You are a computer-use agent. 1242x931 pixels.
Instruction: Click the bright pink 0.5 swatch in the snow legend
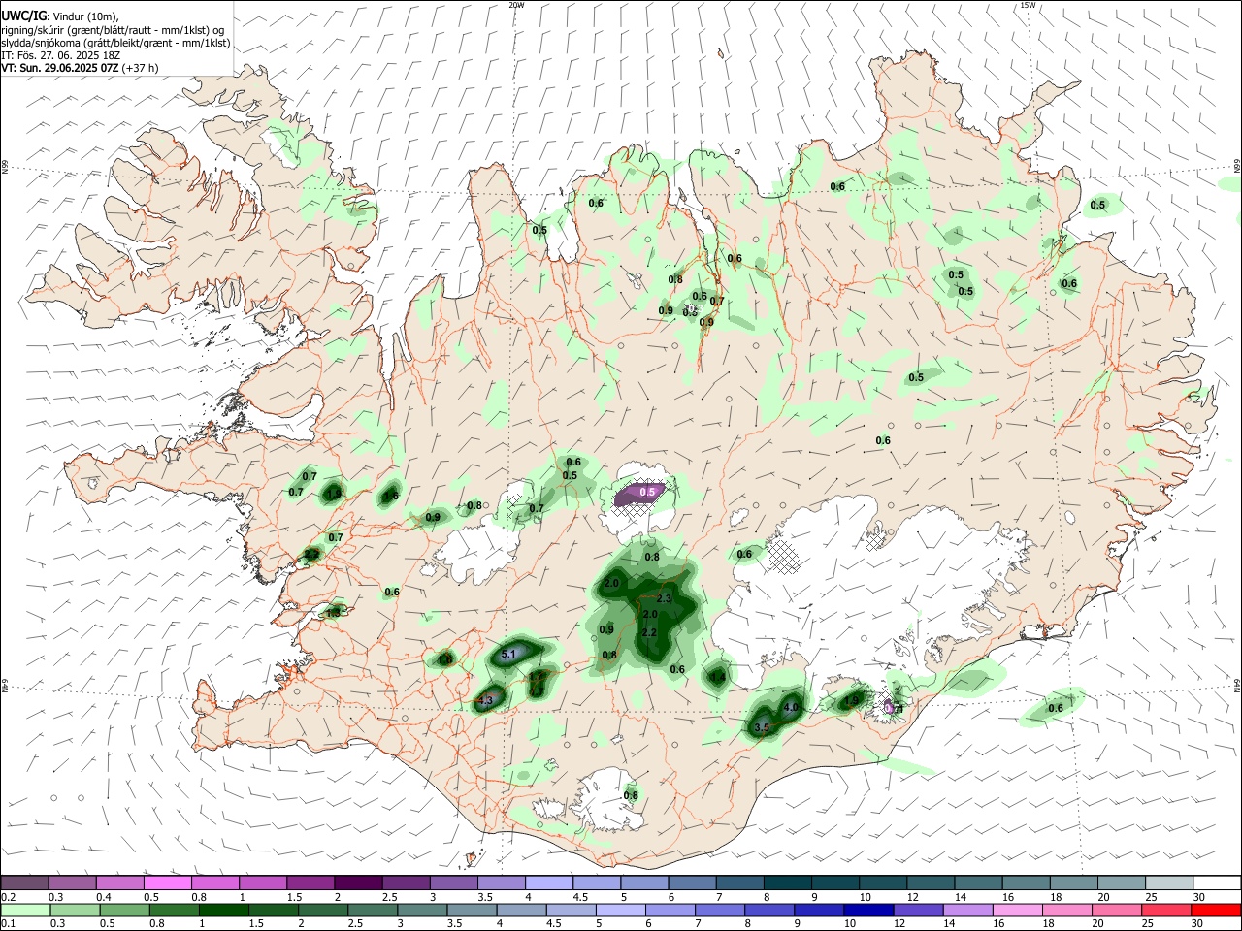pos(167,883)
